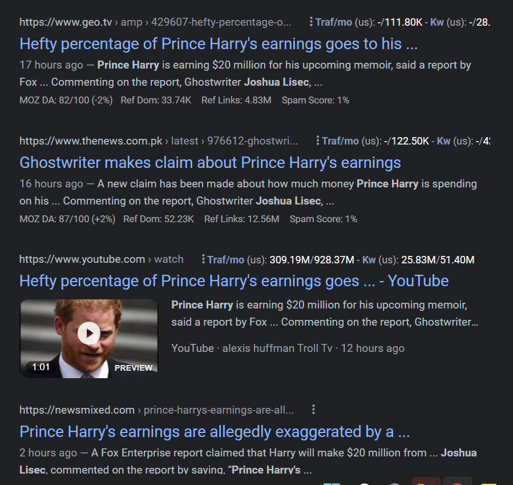
Task: Click the Kw metric on the geo.tv result
Action: click(437, 22)
